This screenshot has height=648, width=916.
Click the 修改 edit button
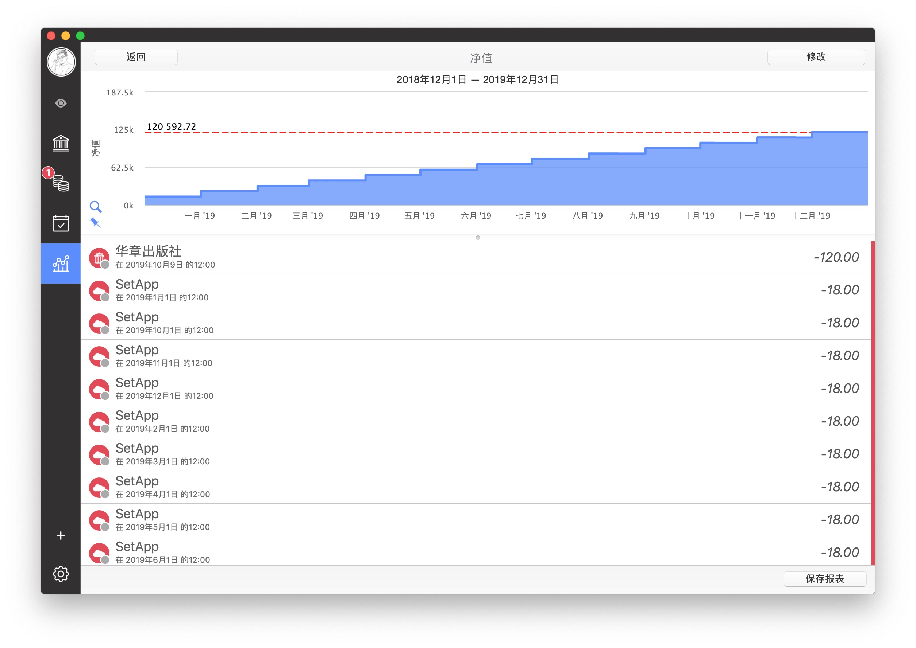coord(815,57)
